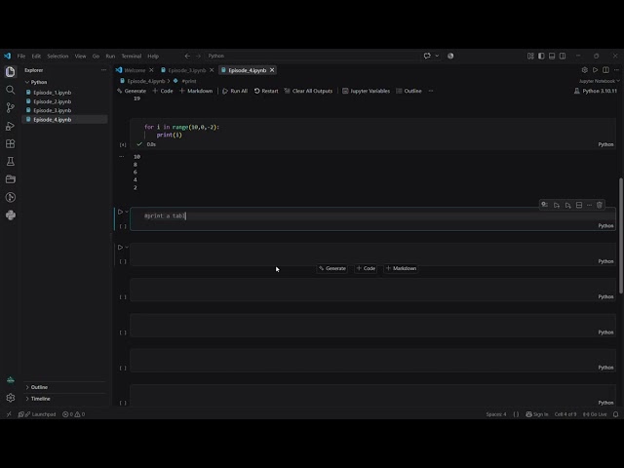Select Python 3.10.11 kernel picker
The image size is (624, 468).
tap(596, 91)
